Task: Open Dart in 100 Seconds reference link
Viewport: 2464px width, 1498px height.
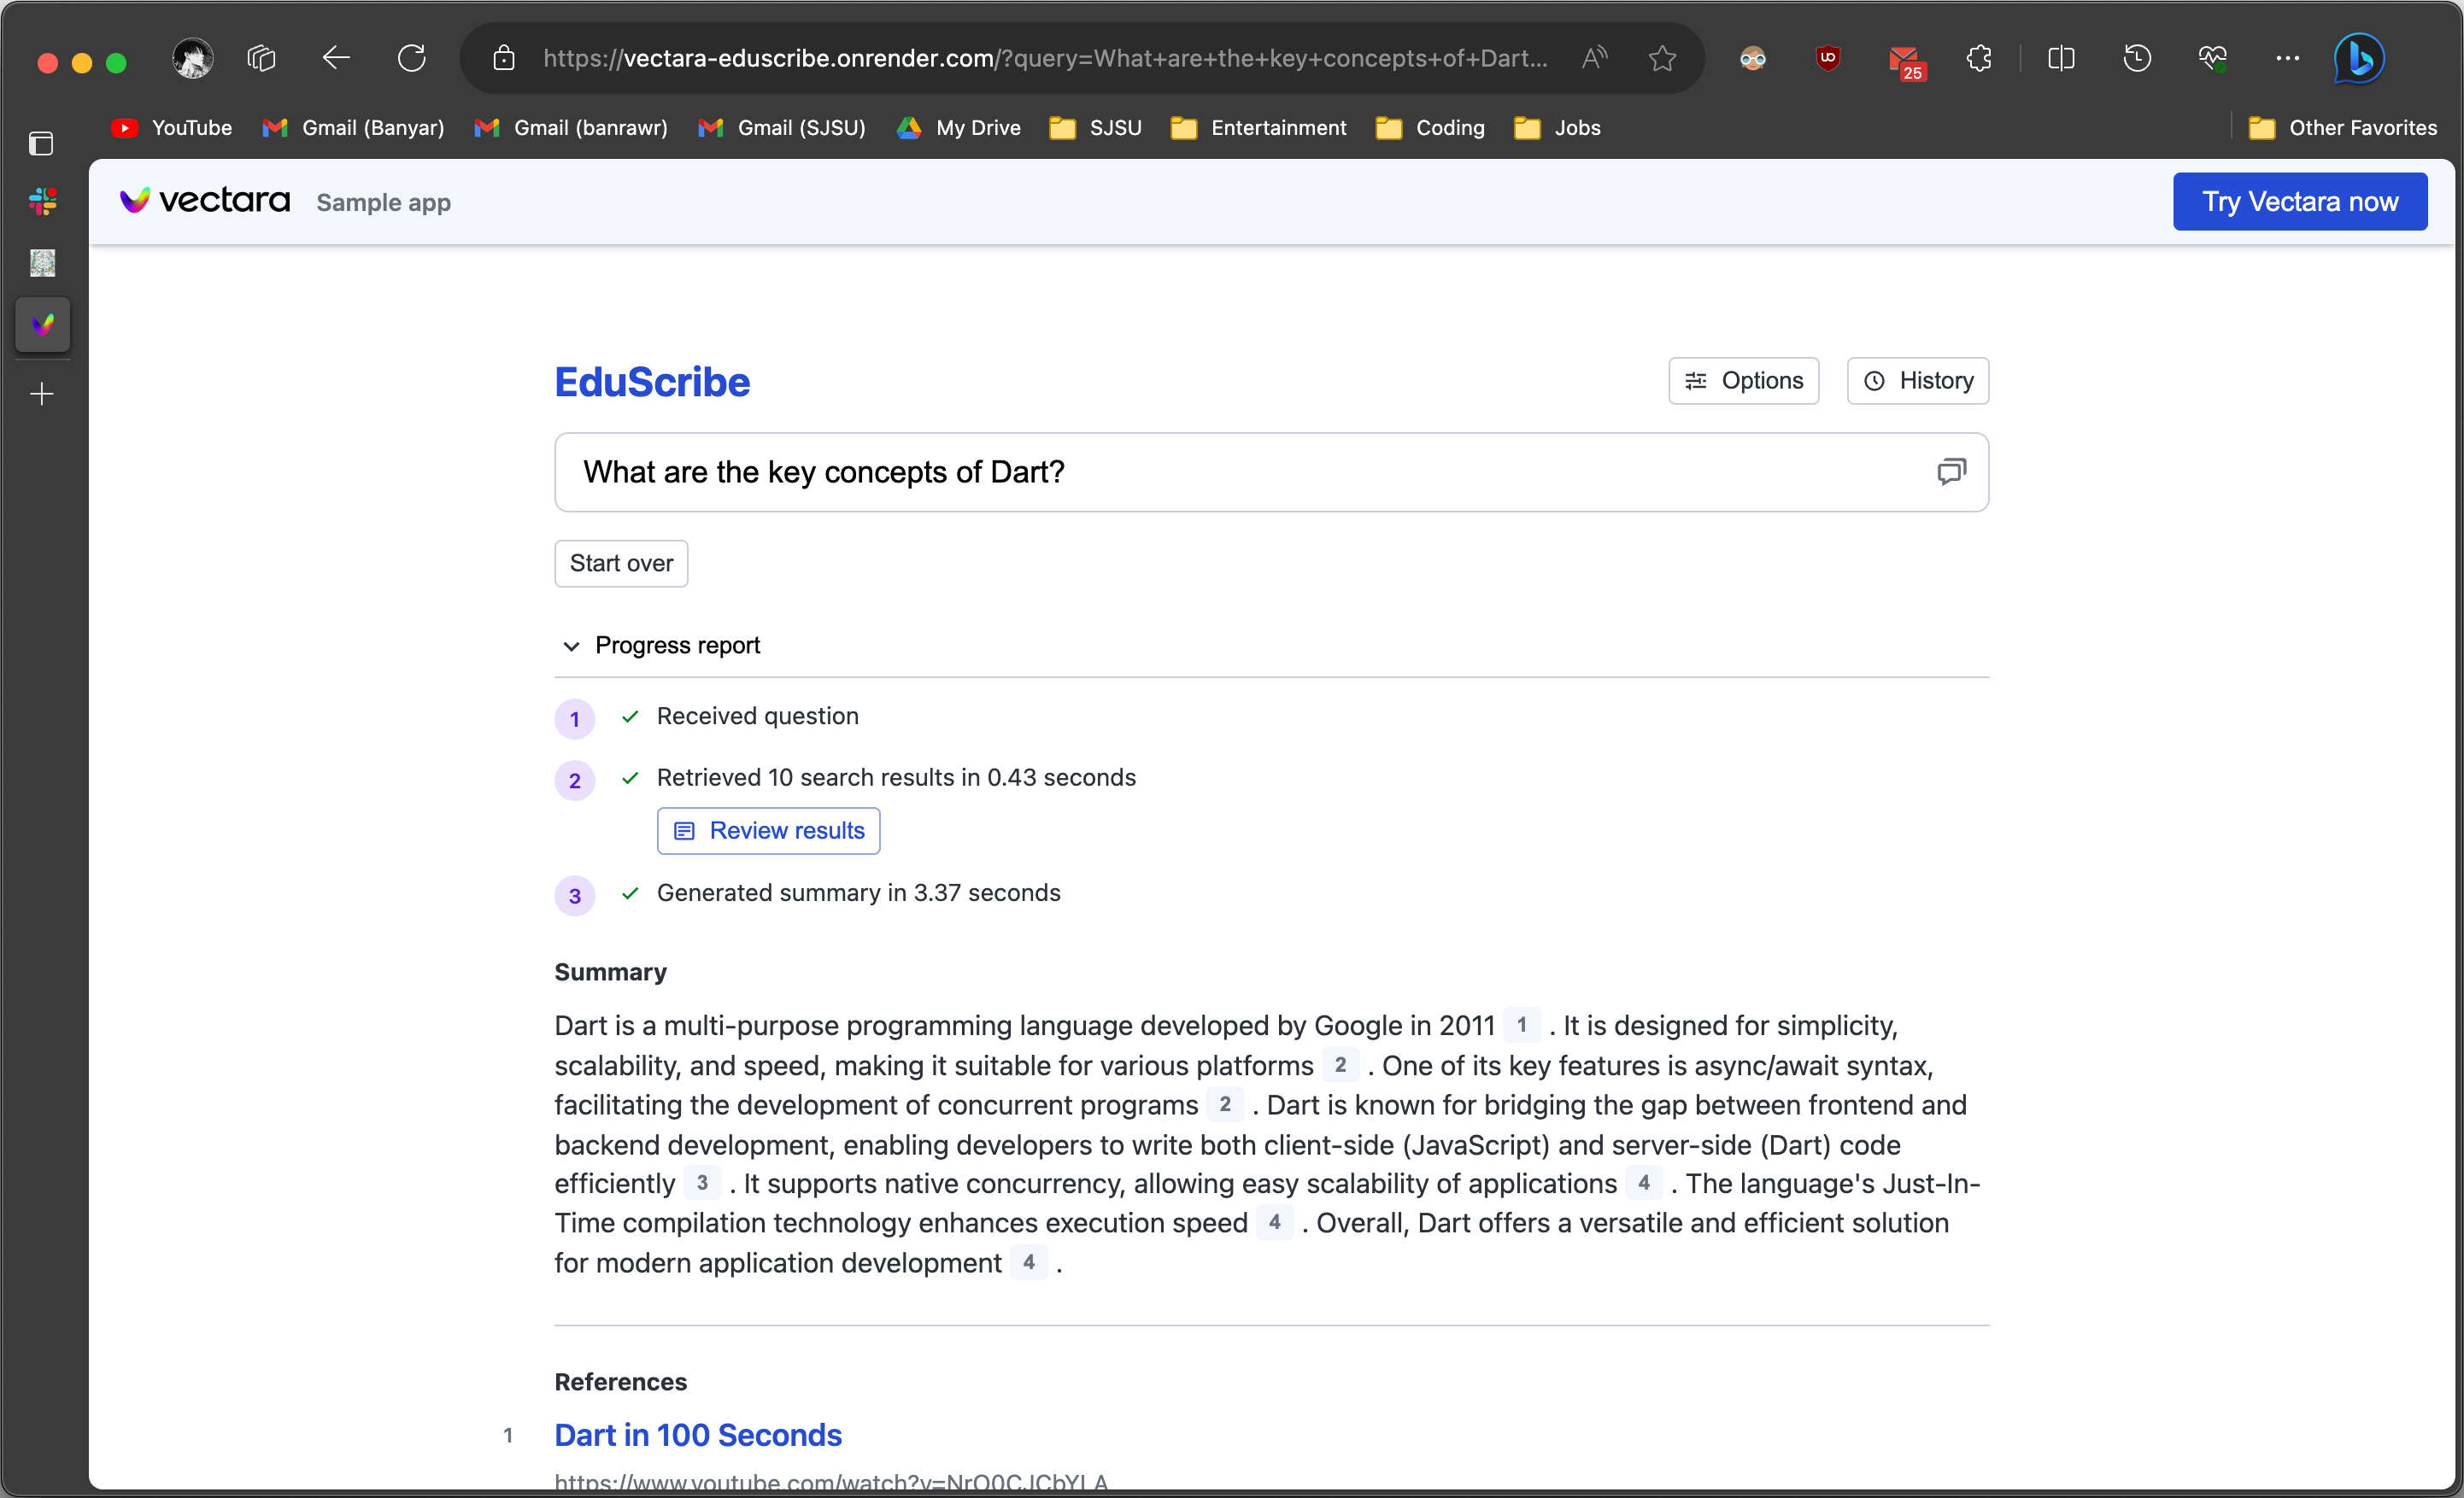Action: pyautogui.click(x=698, y=1435)
